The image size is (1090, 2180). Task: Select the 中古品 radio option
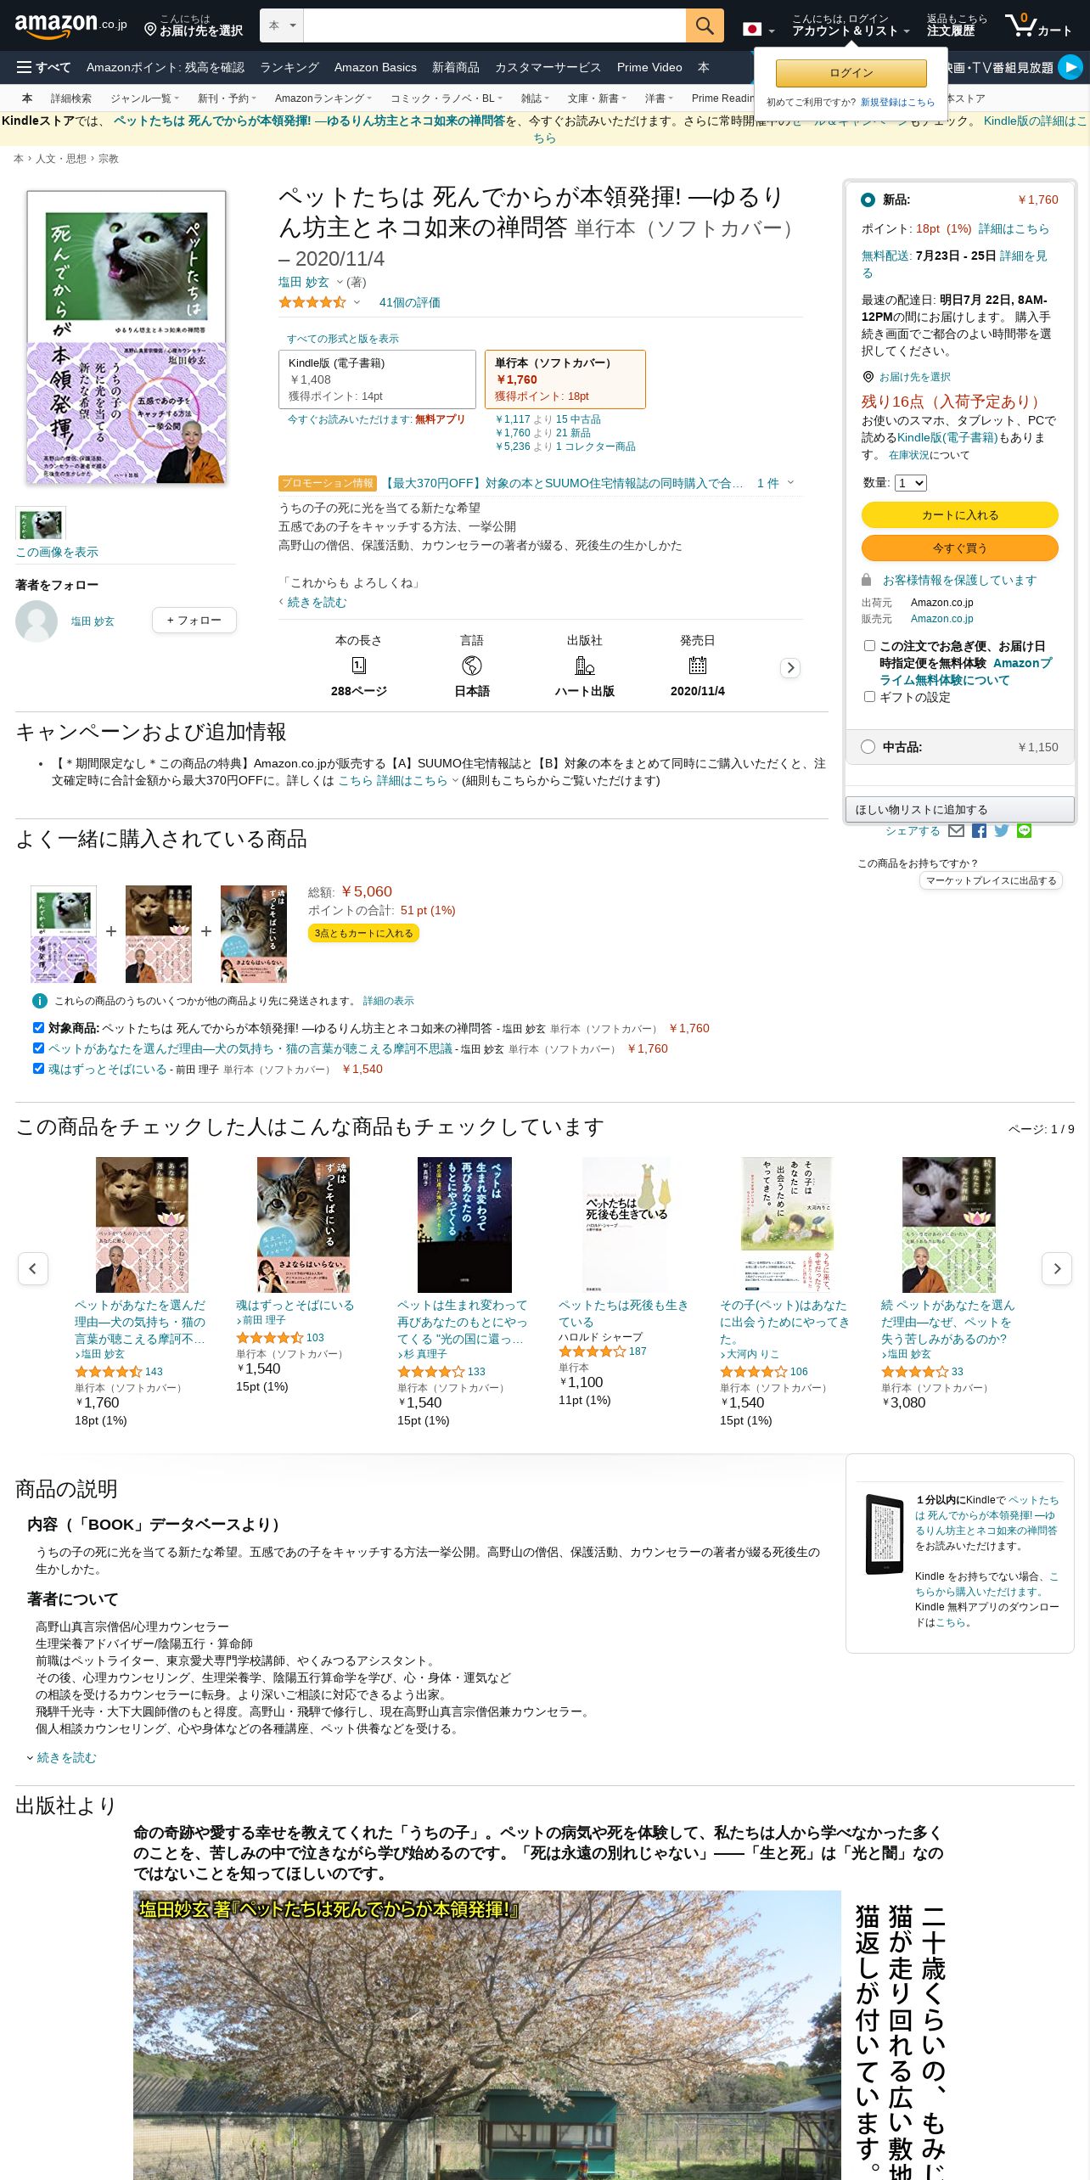click(x=868, y=747)
